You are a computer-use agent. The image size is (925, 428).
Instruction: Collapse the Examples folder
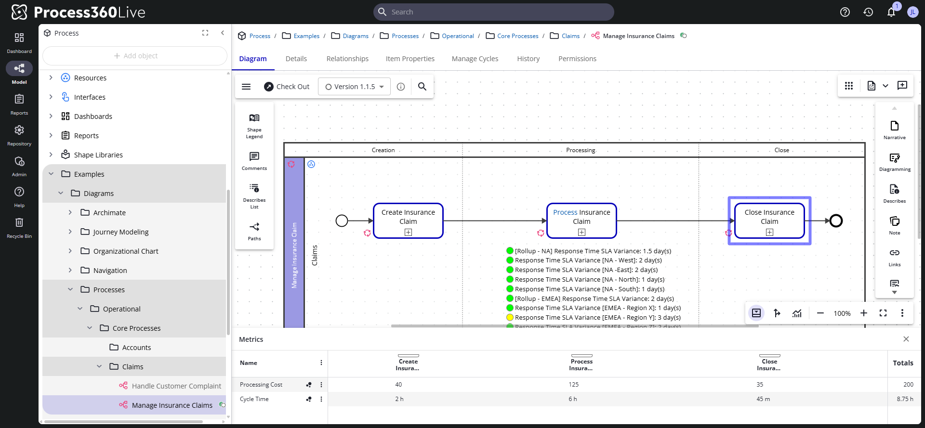(51, 174)
